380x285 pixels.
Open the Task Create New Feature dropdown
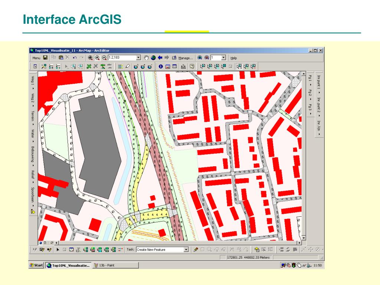(x=186, y=249)
